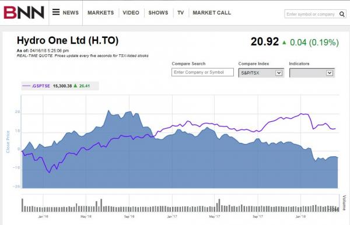Click the Jan '17 timeline marker

pyautogui.click(x=172, y=216)
